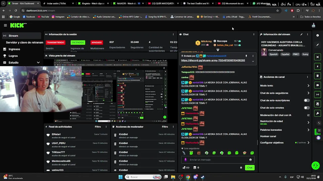The image size is (323, 181).
Task: Toggle Chat de solo-emotes switch
Action: pos(307,108)
